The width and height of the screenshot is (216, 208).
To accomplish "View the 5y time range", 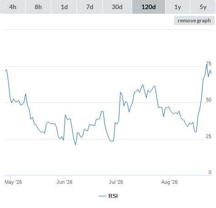I will 203,7.
